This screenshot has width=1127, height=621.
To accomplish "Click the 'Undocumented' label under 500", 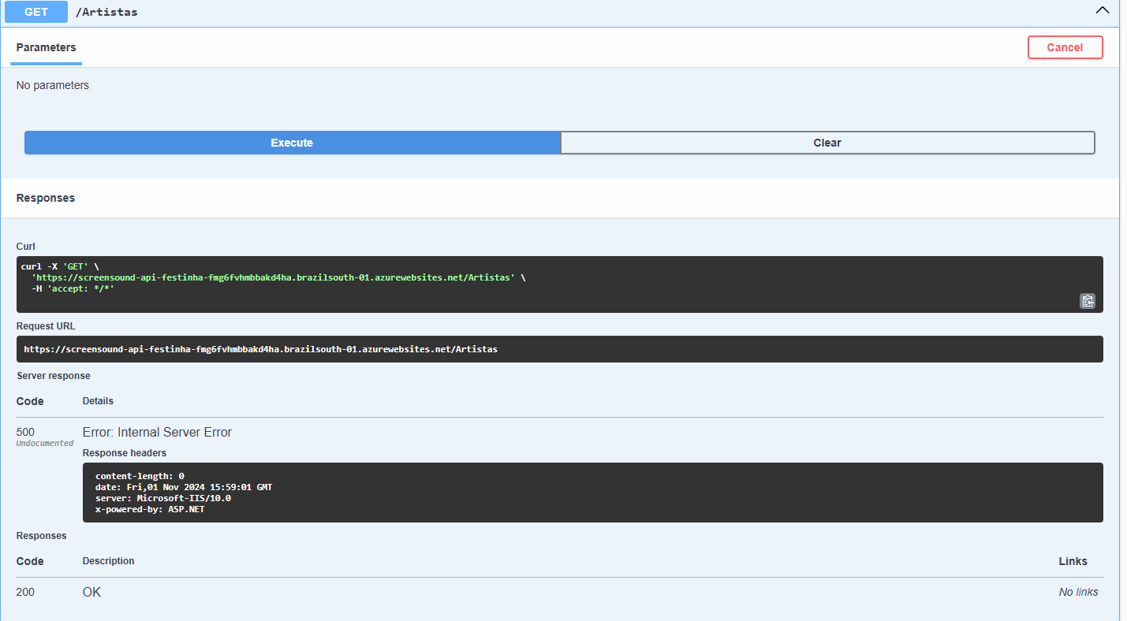I will [45, 444].
